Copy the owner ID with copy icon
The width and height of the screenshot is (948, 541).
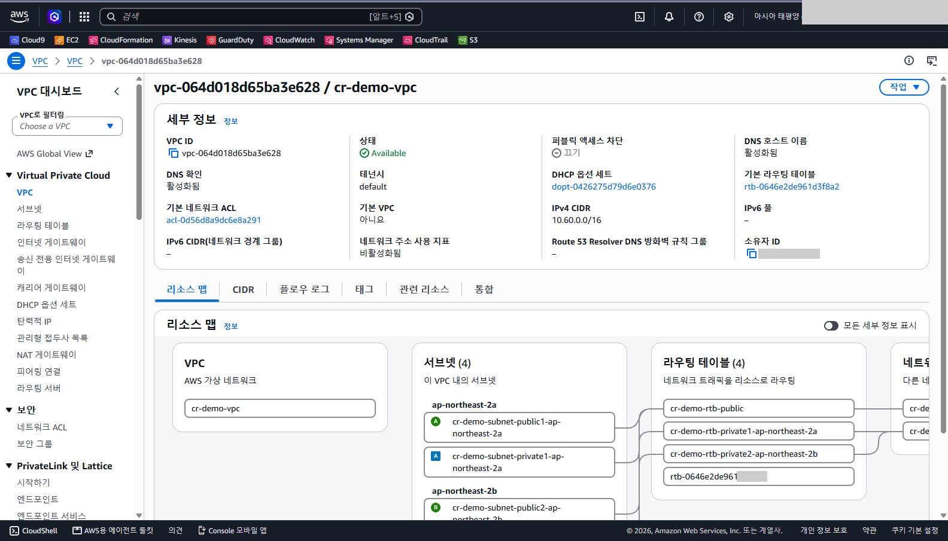(x=752, y=253)
